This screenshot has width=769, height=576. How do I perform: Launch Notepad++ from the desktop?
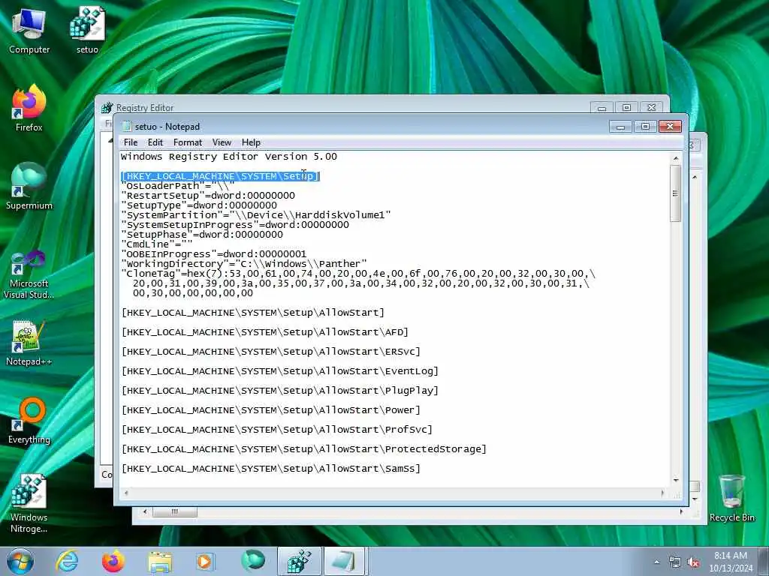pos(29,343)
